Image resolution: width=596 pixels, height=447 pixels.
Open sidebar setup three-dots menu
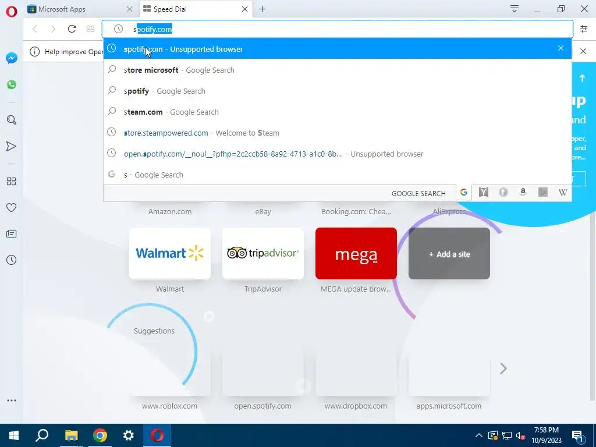pyautogui.click(x=12, y=400)
